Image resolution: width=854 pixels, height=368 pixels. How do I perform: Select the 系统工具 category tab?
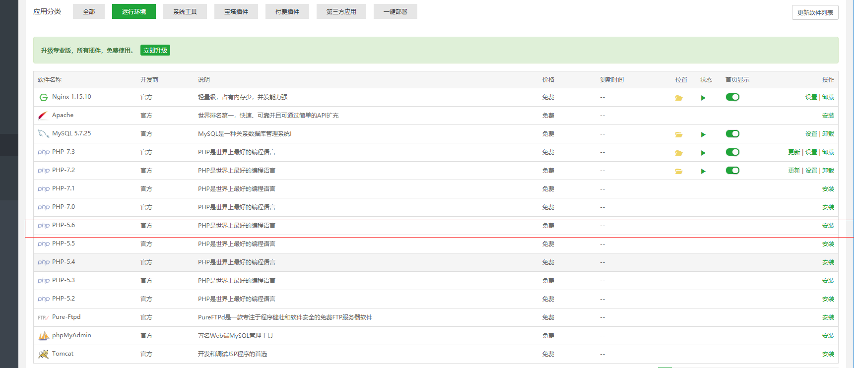(185, 11)
